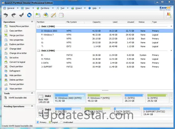Viewport: 175px width, 129px height.
Task: Click the Resize/Move toolbar icon
Action: (x=38, y=15)
